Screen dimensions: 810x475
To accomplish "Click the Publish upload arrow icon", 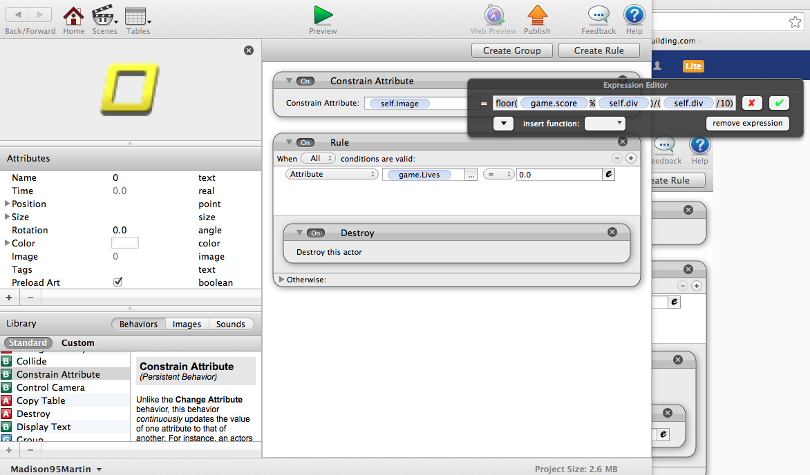I will click(x=537, y=15).
